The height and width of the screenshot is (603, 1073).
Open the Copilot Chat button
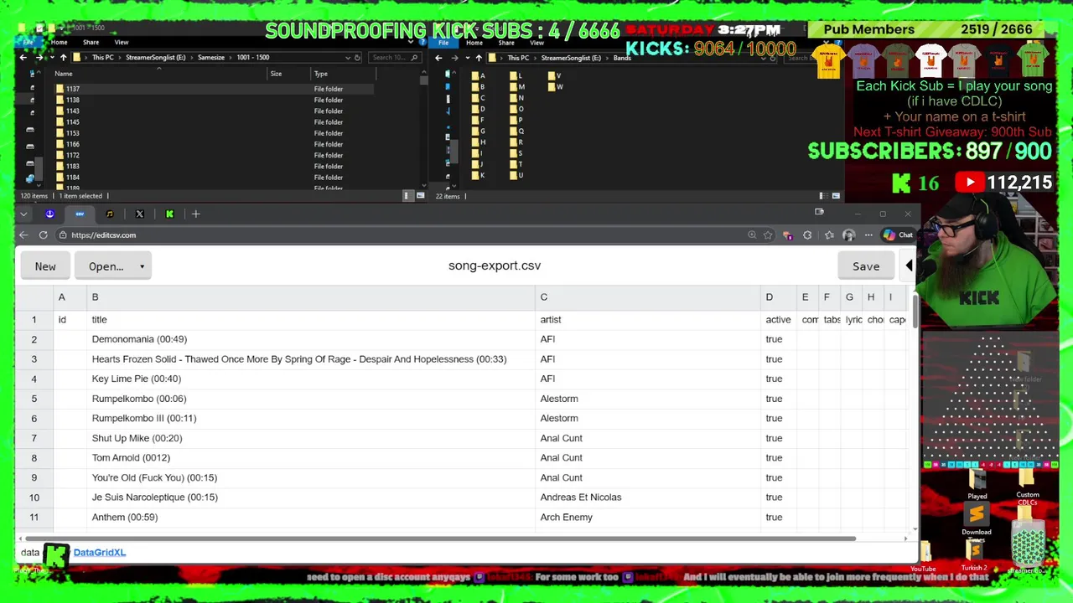click(898, 235)
